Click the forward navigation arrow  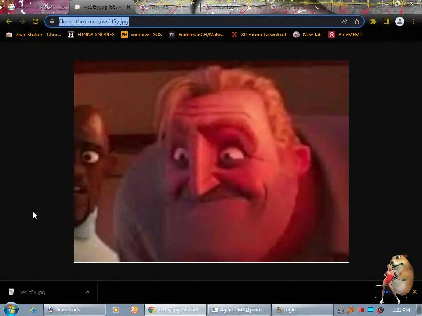click(22, 21)
